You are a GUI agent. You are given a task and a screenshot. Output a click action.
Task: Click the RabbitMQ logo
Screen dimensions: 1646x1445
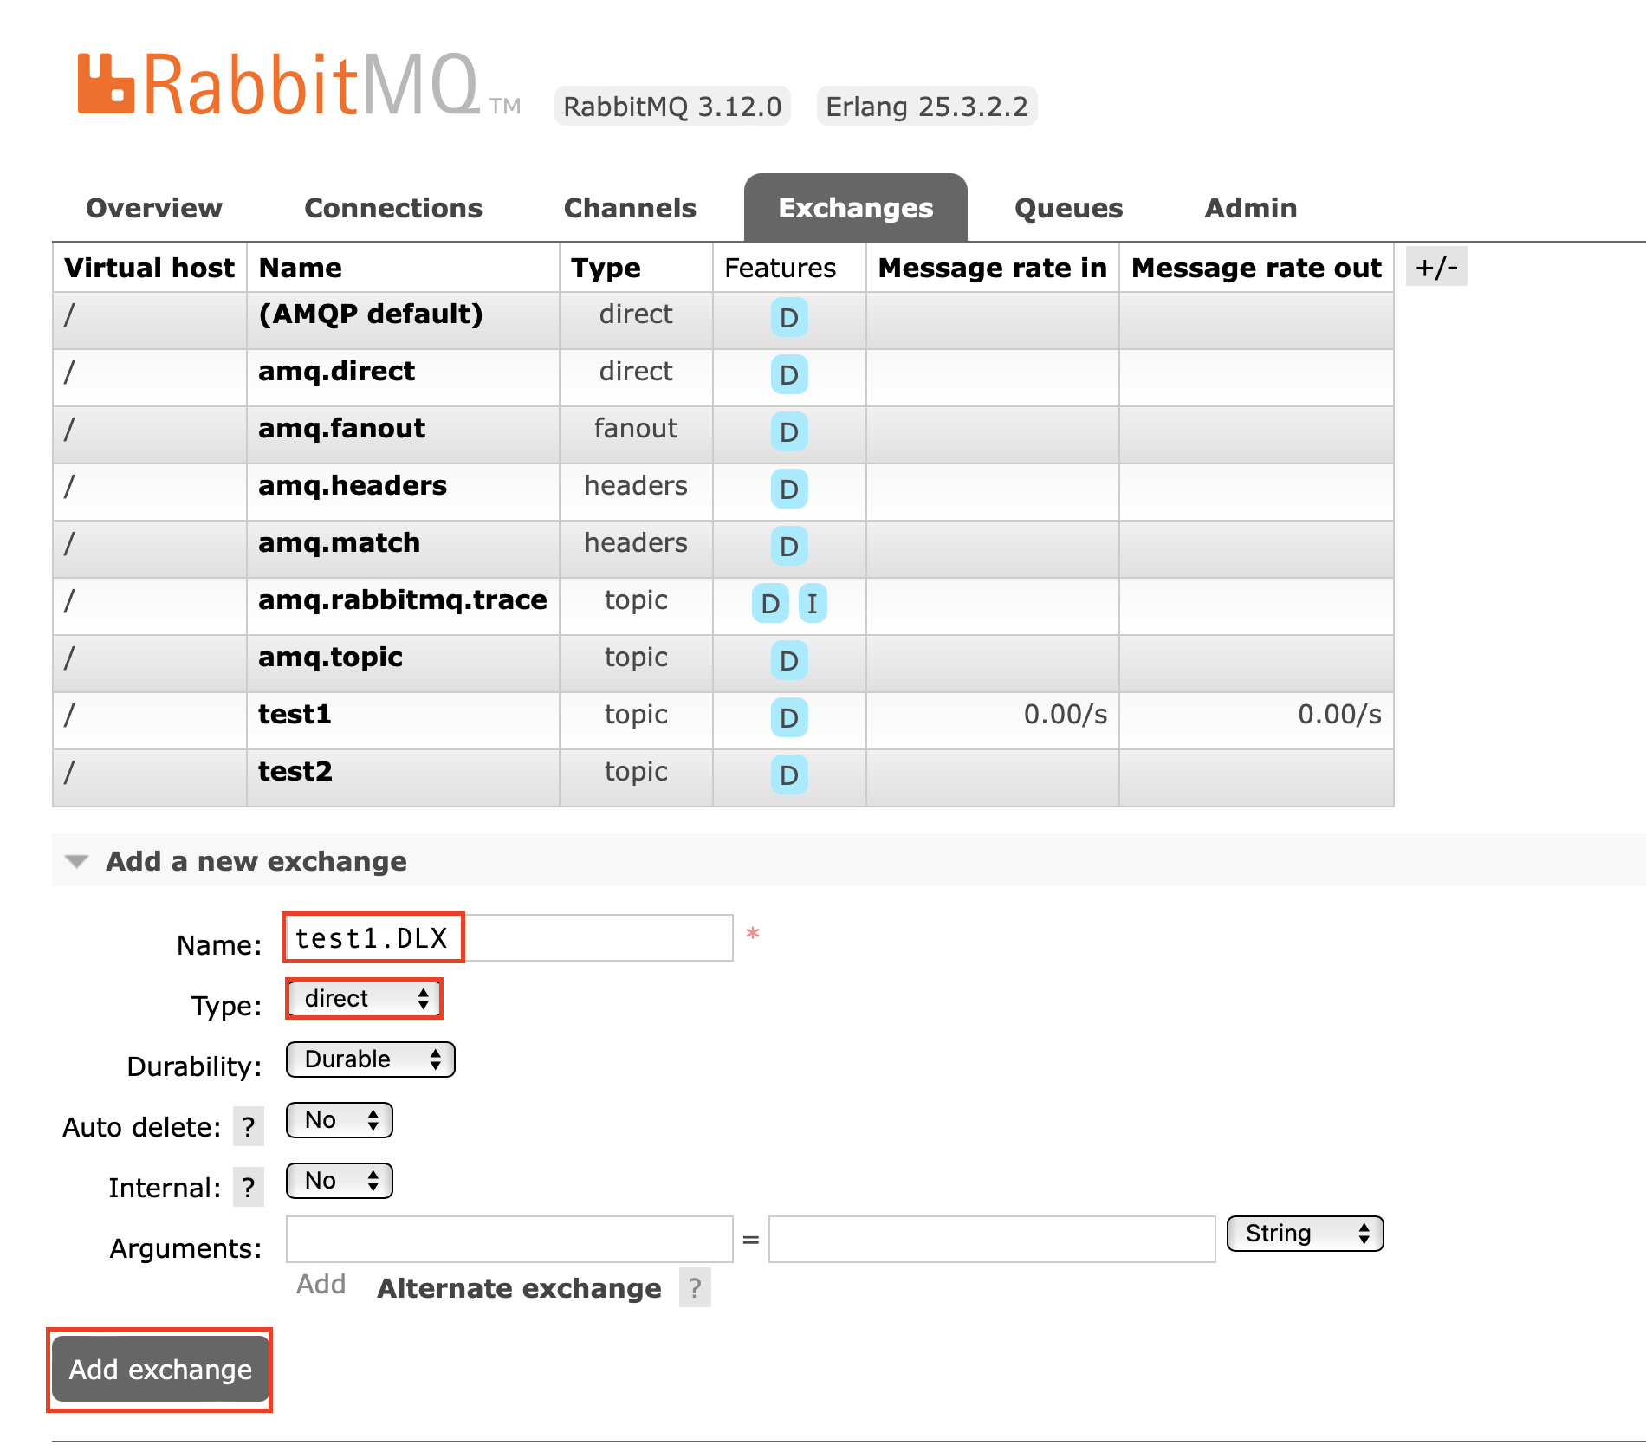pos(299,84)
